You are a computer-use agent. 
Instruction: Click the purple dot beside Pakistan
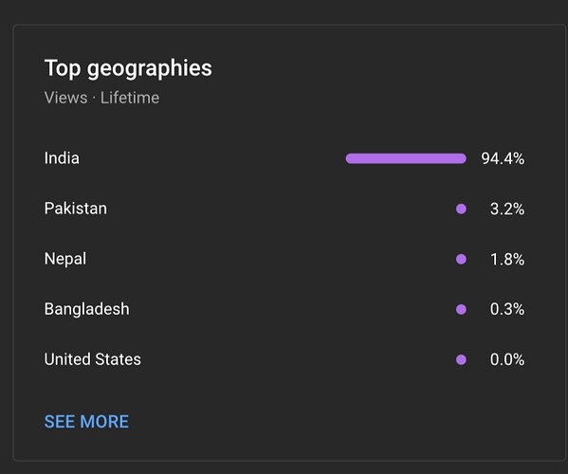coord(461,209)
